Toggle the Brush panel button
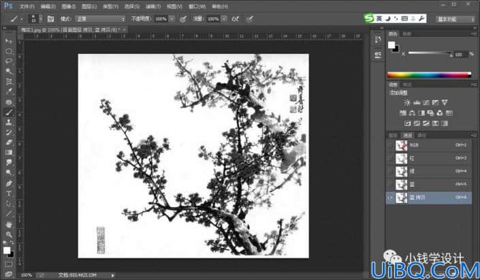480x280 pixels. 50,19
